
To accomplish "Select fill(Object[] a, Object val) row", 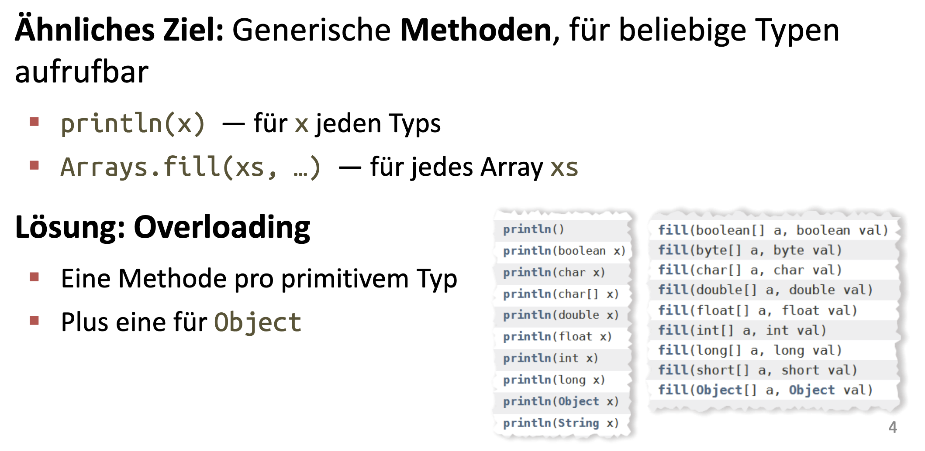I will tap(765, 390).
